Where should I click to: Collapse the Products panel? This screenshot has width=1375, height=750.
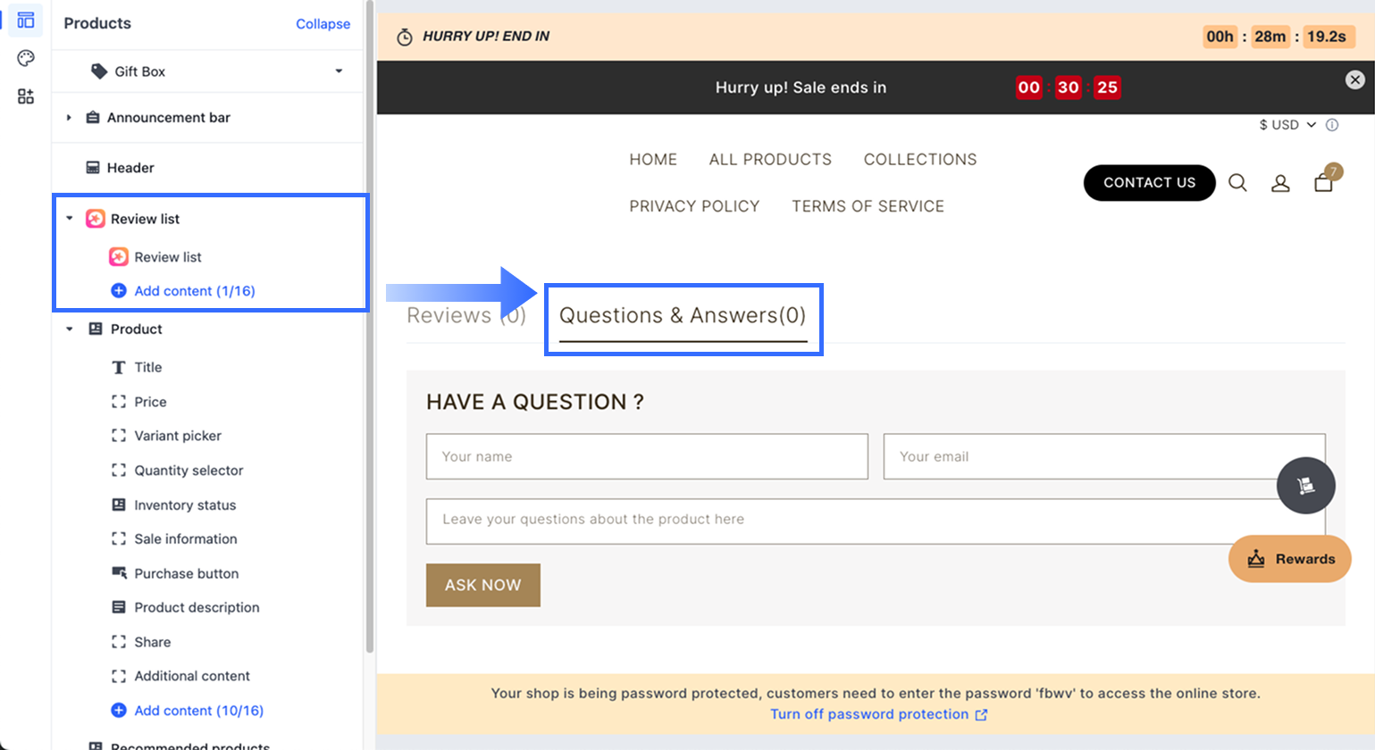[x=323, y=24]
